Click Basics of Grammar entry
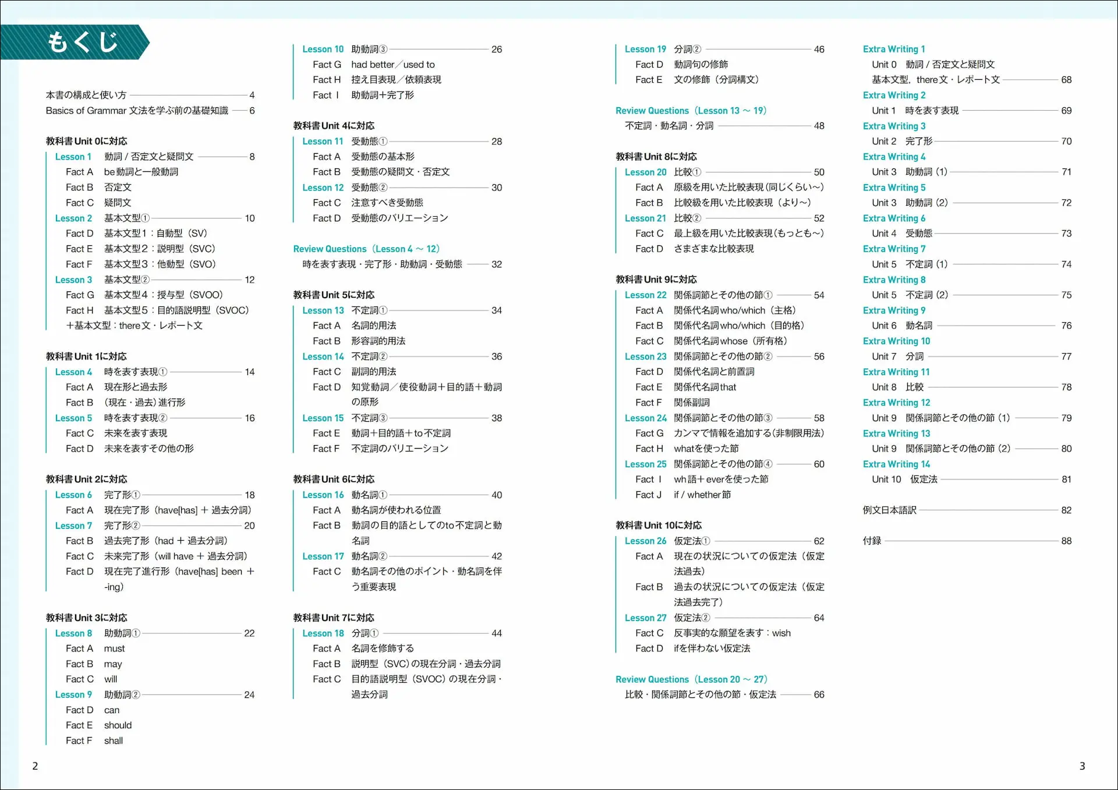1118x790 pixels. [137, 111]
